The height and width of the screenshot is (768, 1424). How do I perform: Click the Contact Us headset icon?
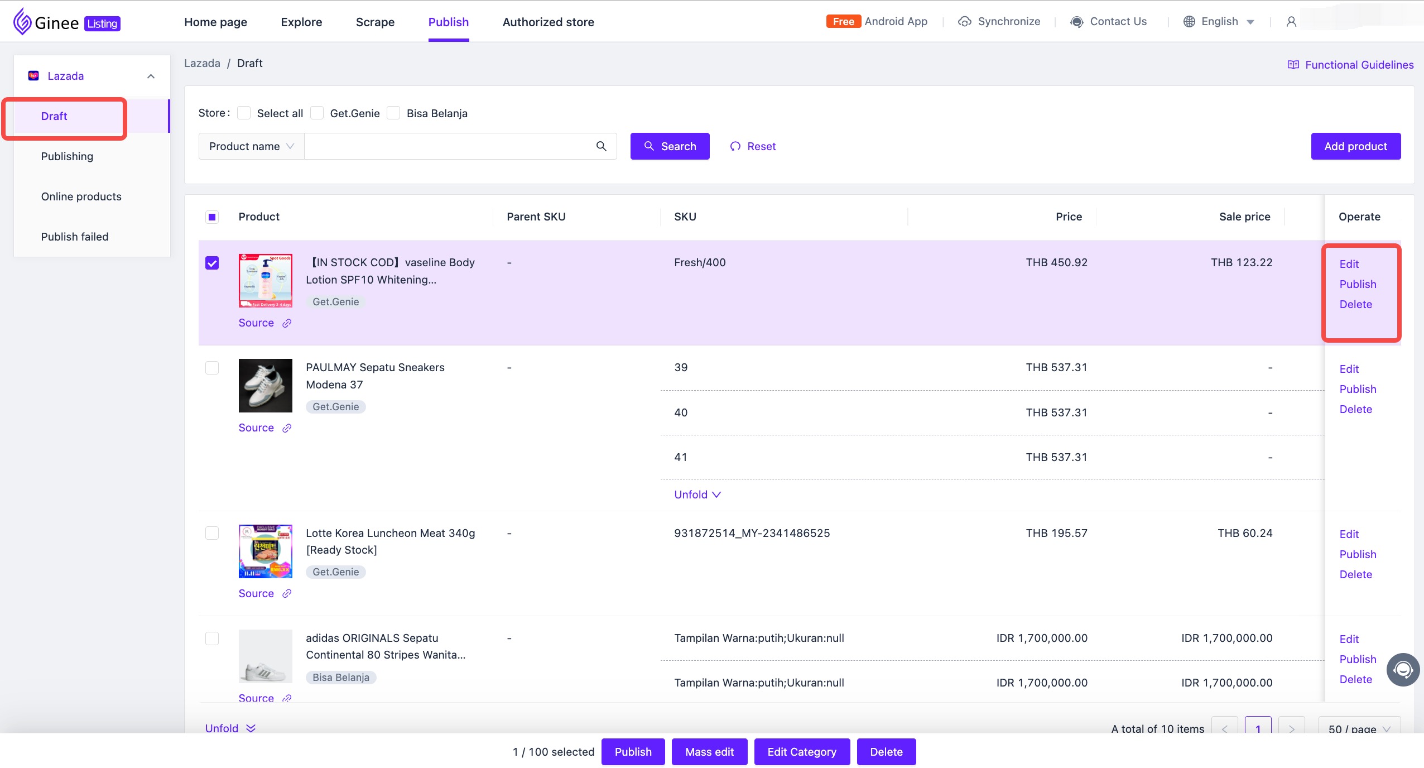point(1077,22)
